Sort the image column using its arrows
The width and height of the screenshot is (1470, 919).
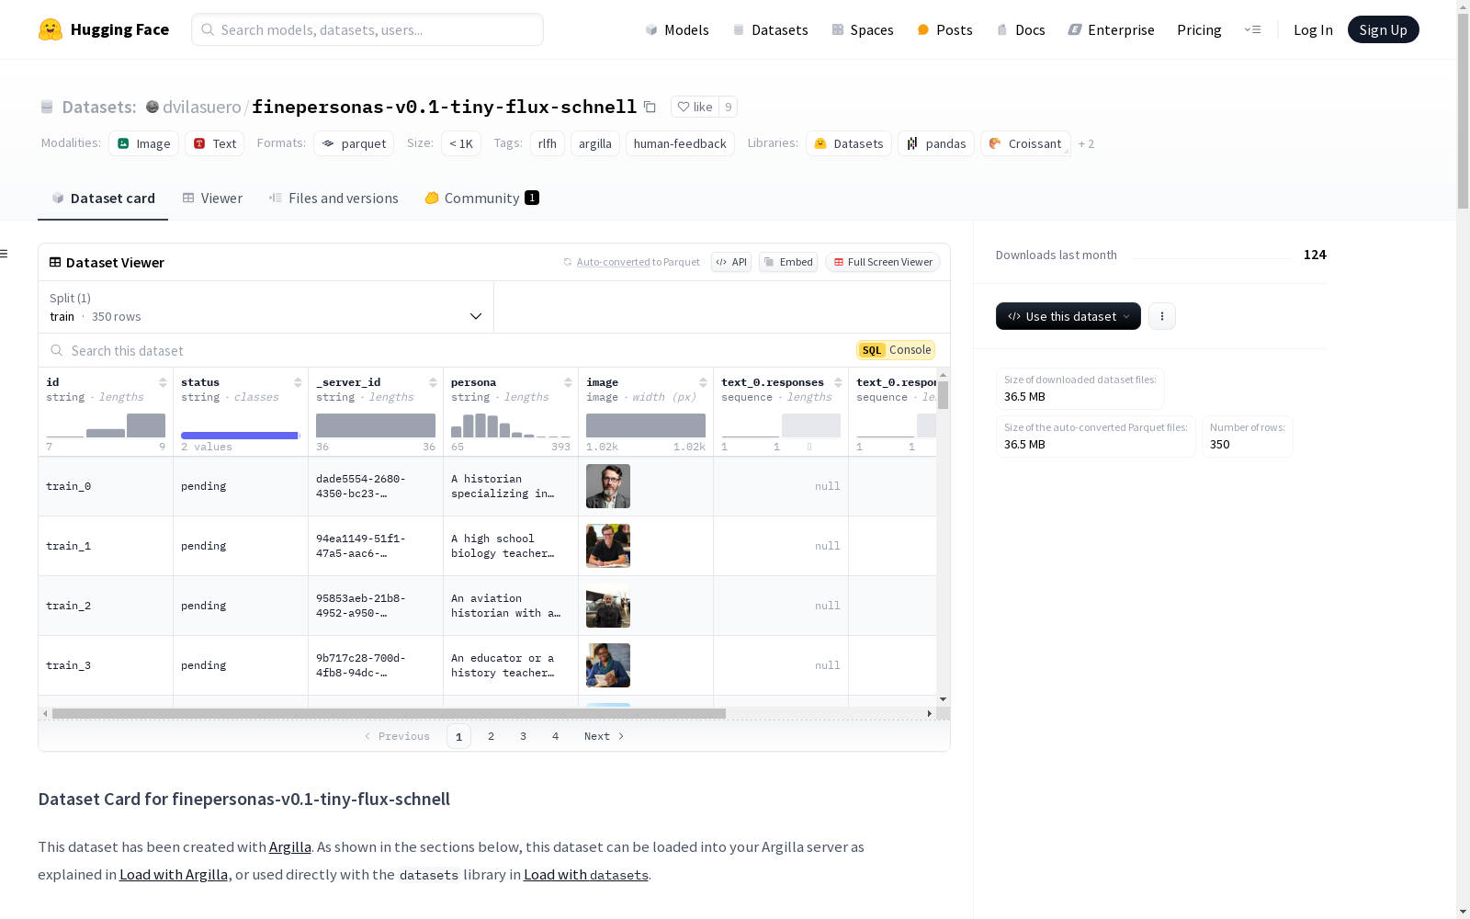(703, 382)
